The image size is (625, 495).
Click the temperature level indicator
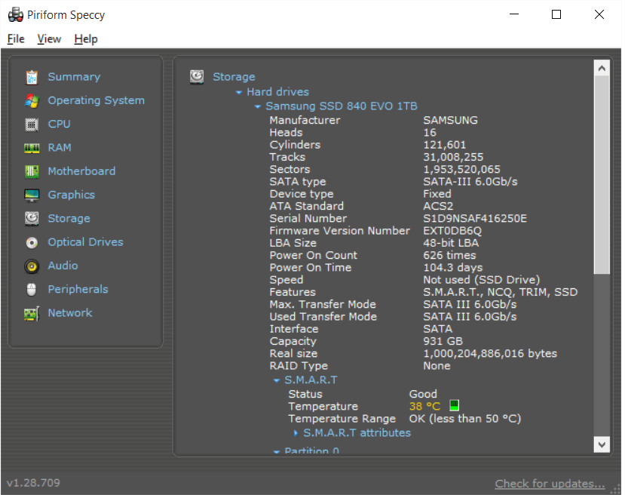[453, 405]
